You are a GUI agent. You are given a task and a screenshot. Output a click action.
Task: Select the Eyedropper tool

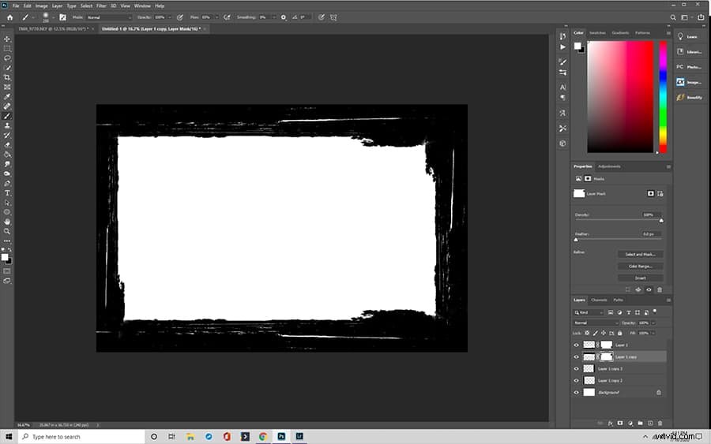pyautogui.click(x=7, y=96)
